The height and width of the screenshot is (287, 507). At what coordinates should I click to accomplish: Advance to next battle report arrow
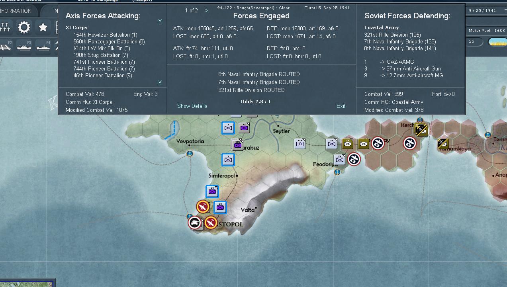pyautogui.click(x=206, y=10)
